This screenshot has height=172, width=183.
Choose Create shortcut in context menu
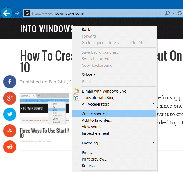pyautogui.click(x=114, y=114)
